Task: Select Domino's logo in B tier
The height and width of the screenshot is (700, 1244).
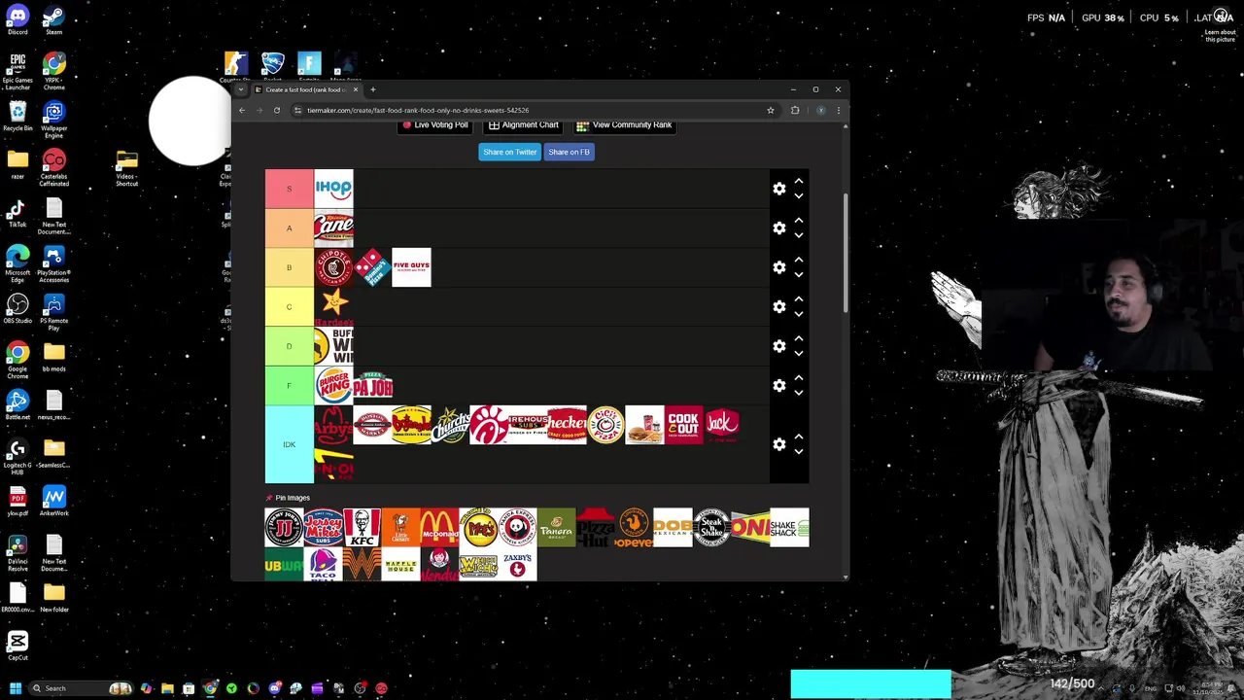Action: coord(372,267)
